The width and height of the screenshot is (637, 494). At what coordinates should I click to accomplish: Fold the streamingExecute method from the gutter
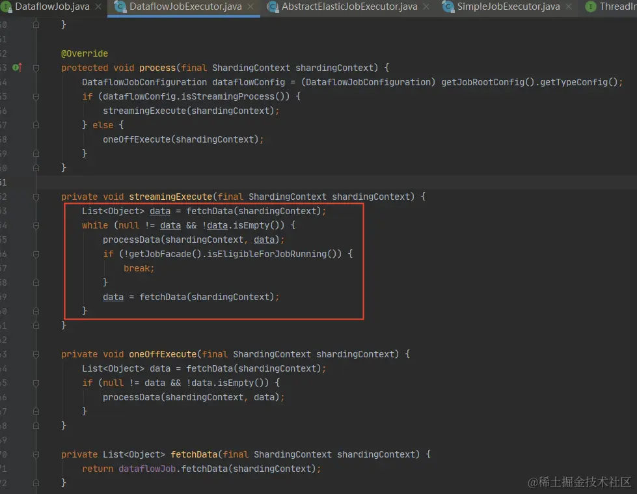(x=36, y=197)
